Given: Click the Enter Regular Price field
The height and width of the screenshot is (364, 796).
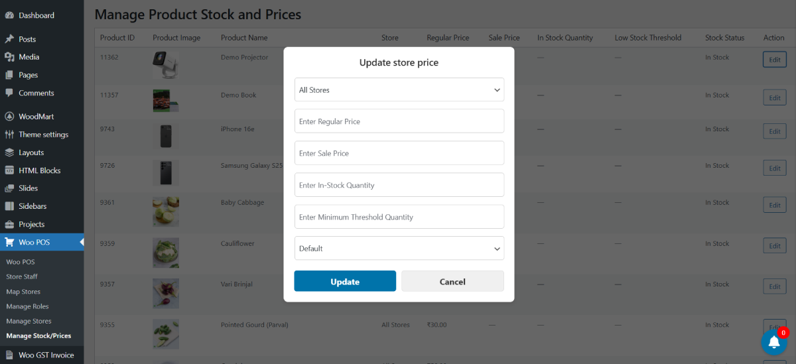Looking at the screenshot, I should (399, 121).
